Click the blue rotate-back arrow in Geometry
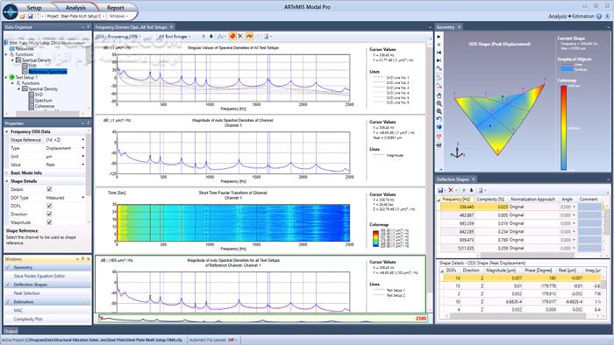The height and width of the screenshot is (345, 614). click(x=439, y=119)
